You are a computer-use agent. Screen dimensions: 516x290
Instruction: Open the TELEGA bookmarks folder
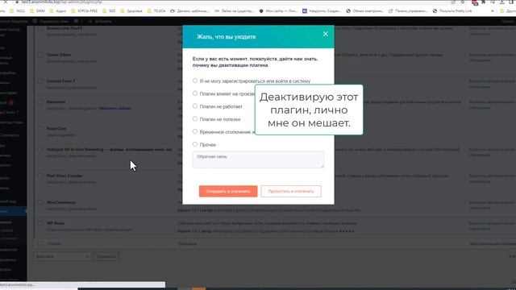coord(156,10)
